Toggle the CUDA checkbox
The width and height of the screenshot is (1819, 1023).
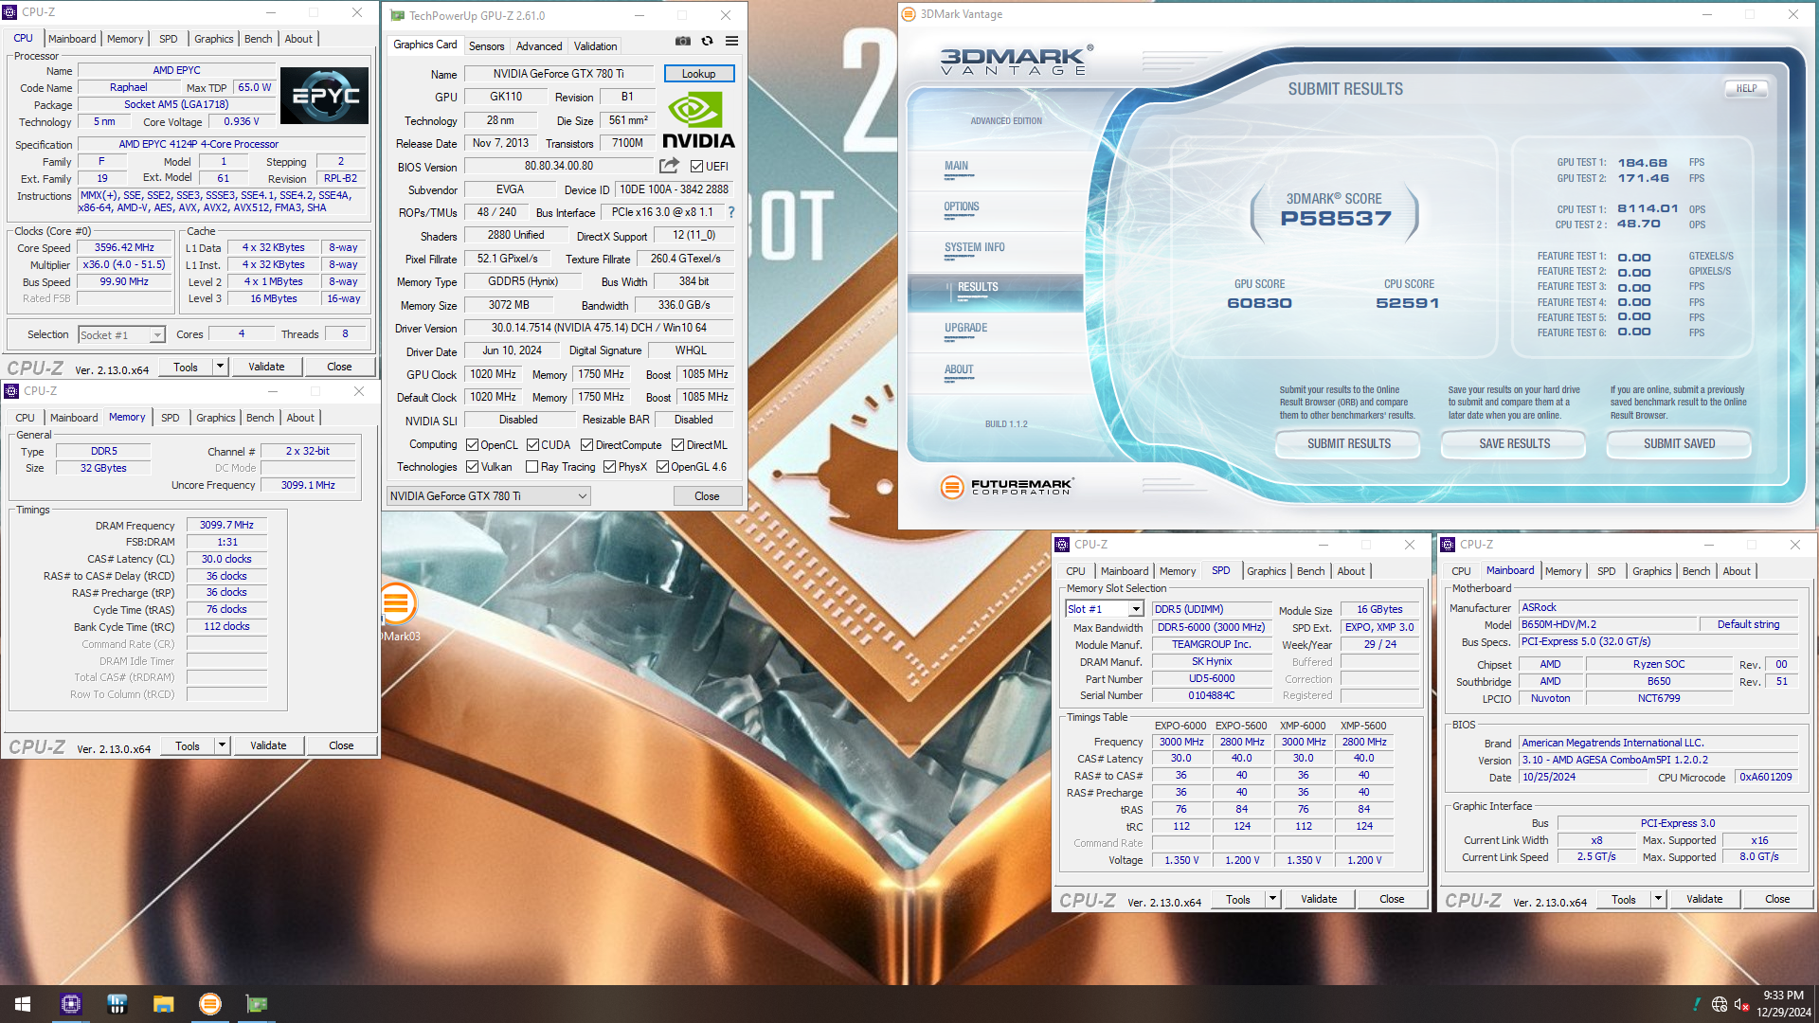pos(532,445)
